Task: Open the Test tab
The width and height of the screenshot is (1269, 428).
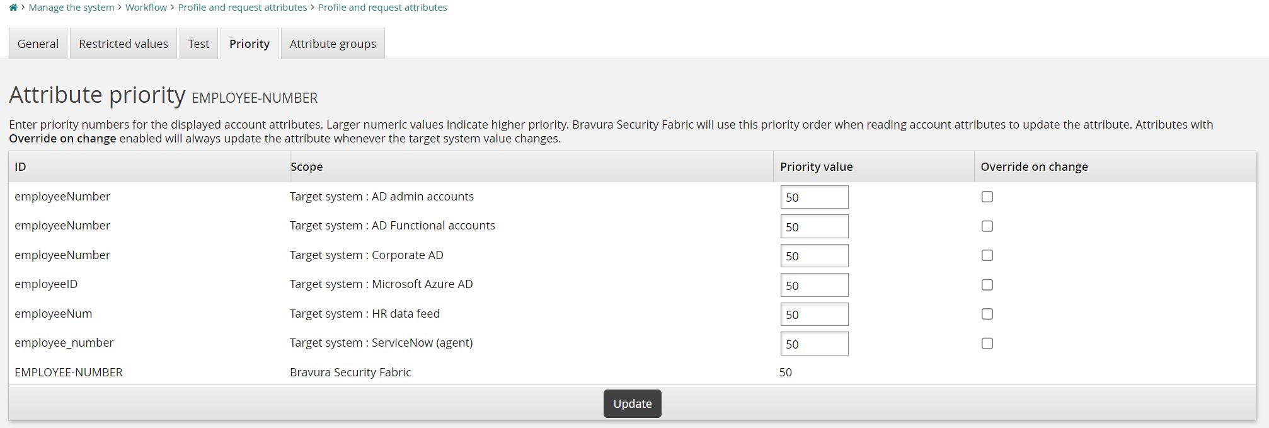Action: [198, 44]
